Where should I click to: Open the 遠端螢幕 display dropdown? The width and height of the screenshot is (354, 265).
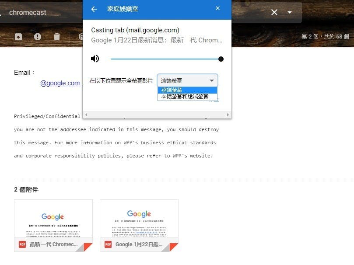click(187, 80)
